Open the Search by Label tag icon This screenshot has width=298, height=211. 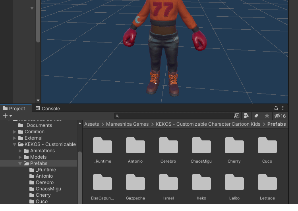[256, 116]
